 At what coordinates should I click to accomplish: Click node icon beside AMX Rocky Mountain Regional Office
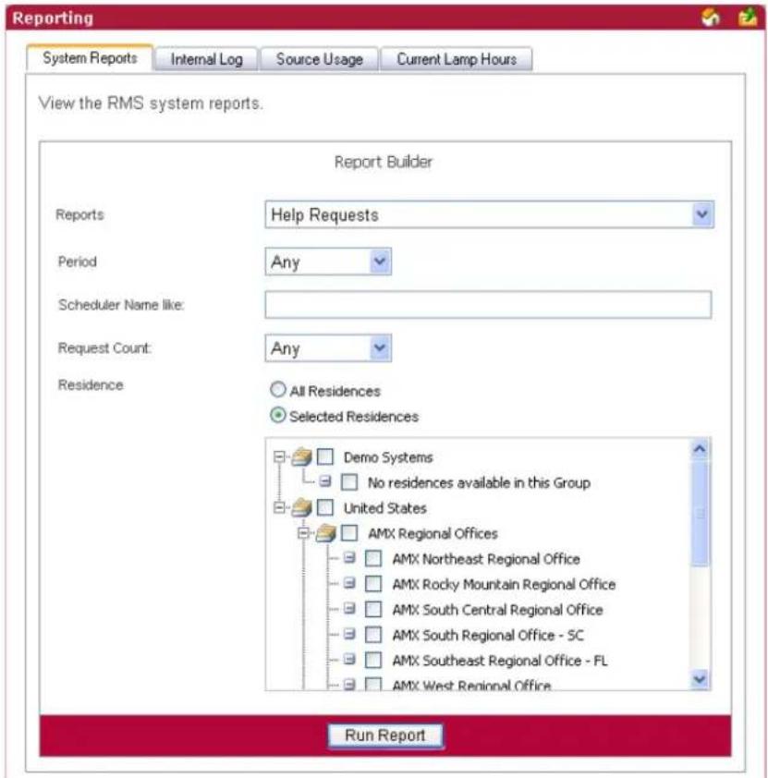pyautogui.click(x=349, y=584)
